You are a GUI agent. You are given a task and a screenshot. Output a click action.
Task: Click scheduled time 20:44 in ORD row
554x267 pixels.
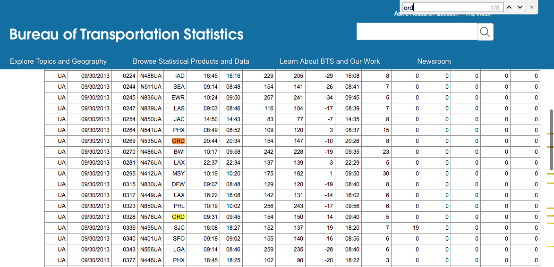(x=210, y=141)
